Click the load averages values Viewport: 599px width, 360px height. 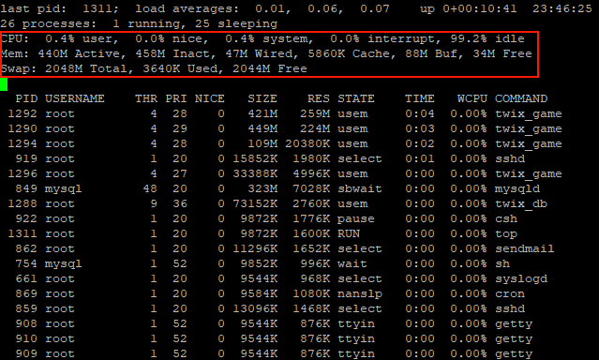pyautogui.click(x=322, y=8)
